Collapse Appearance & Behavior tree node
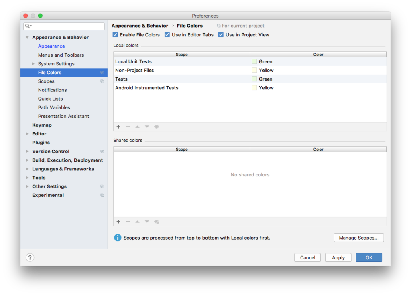 27,37
